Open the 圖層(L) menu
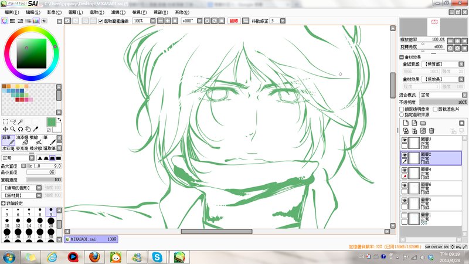 click(x=76, y=12)
